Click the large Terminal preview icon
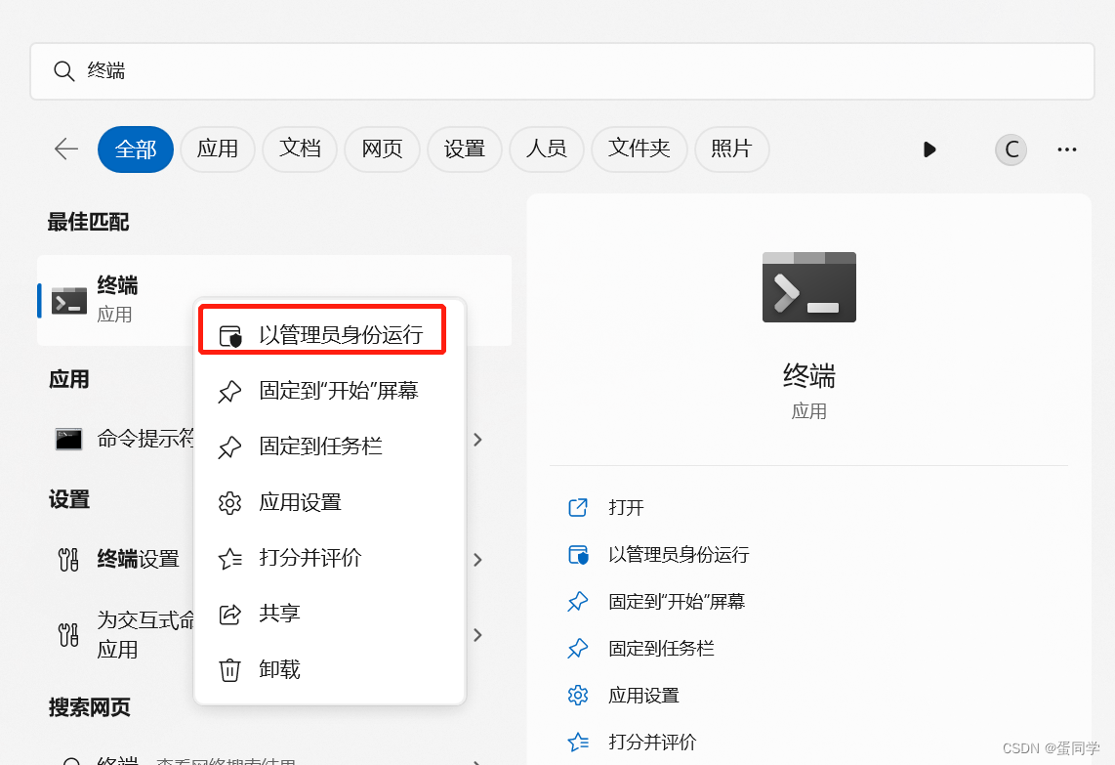 point(808,286)
